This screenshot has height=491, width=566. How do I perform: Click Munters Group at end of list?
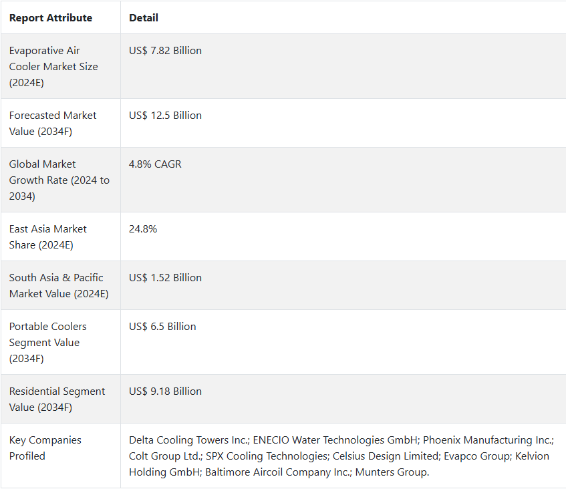pyautogui.click(x=392, y=472)
